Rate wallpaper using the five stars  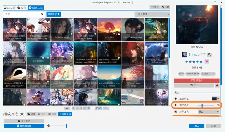point(194,62)
